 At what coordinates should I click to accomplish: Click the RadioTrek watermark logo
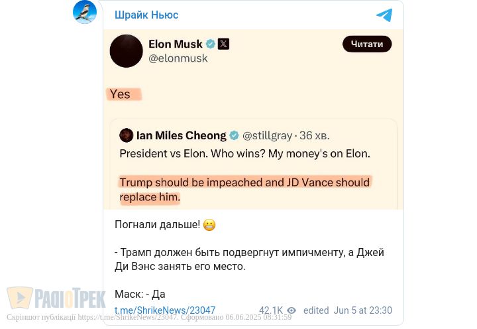(x=56, y=298)
